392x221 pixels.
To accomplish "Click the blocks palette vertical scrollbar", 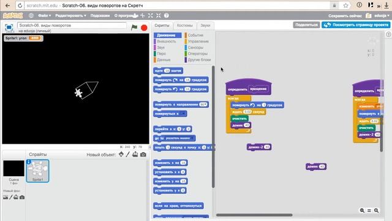I will (213, 126).
